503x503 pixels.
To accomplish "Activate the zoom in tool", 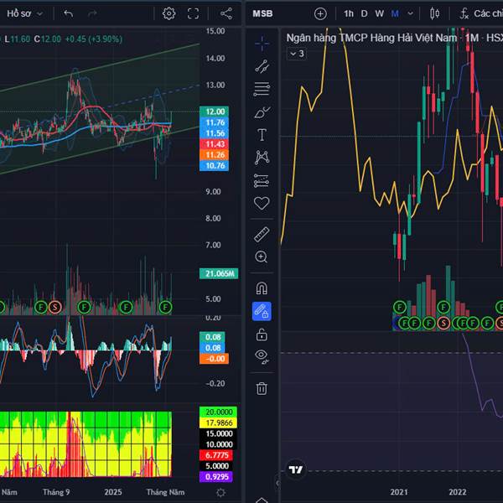I will pos(261,257).
